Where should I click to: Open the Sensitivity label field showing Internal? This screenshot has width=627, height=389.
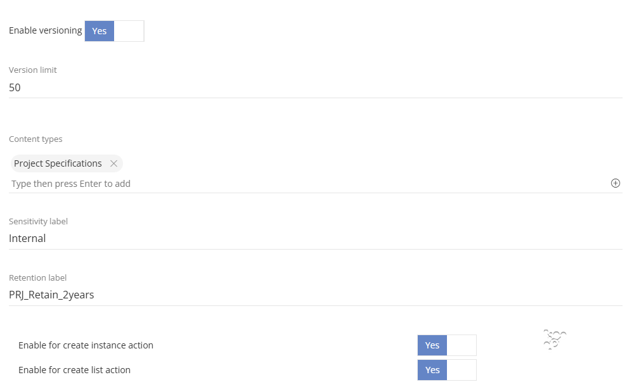pos(316,238)
